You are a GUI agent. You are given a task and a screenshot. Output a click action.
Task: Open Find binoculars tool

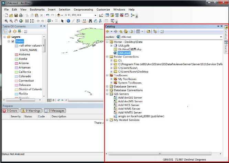[90, 21]
